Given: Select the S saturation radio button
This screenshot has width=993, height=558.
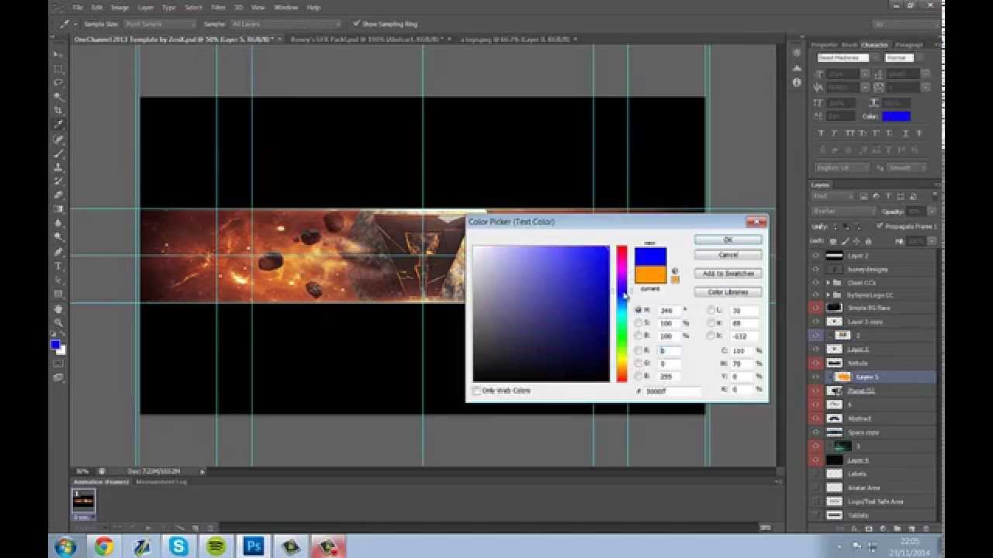Looking at the screenshot, I should tap(638, 323).
